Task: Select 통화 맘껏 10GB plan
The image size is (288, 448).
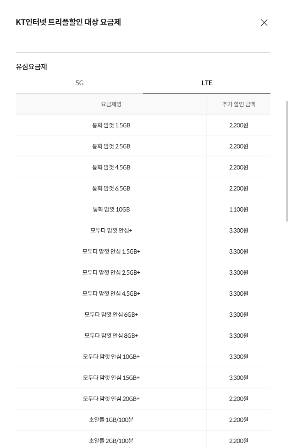Action: coord(111,210)
